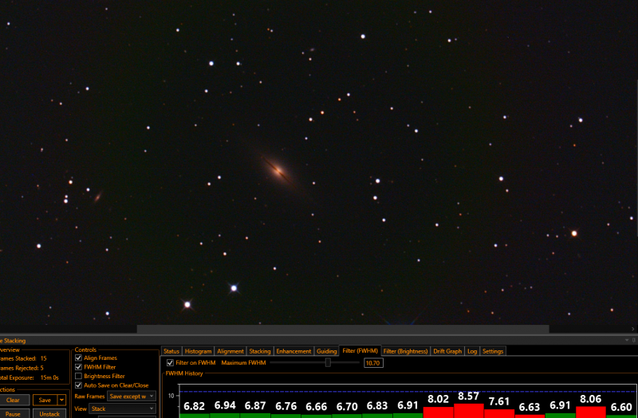Go to the Stacking tab
Image resolution: width=638 pixels, height=418 pixels.
[x=260, y=351]
